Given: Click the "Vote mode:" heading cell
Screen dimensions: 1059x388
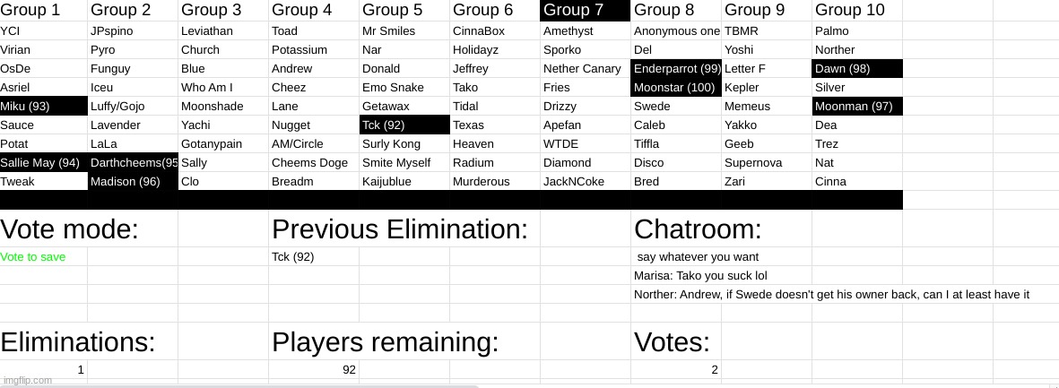Looking at the screenshot, I should point(70,229).
